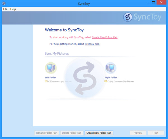Click the Preview button
The height and width of the screenshot is (139, 168).
(138, 133)
